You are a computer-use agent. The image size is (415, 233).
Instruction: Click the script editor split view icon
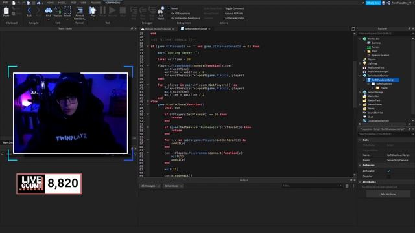coord(353,28)
